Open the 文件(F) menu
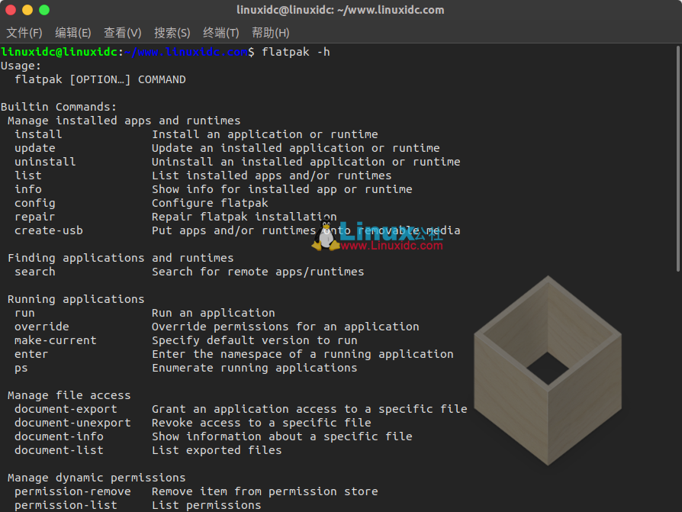 point(24,33)
